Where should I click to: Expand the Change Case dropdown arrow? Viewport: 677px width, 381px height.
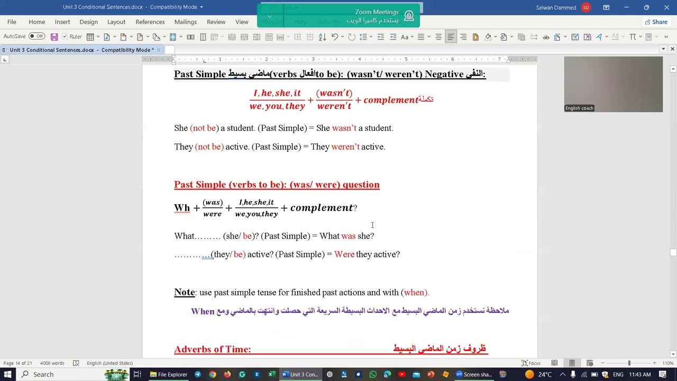point(412,37)
